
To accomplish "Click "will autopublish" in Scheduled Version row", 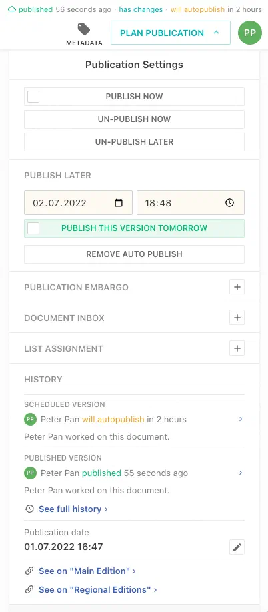I will 113,420.
